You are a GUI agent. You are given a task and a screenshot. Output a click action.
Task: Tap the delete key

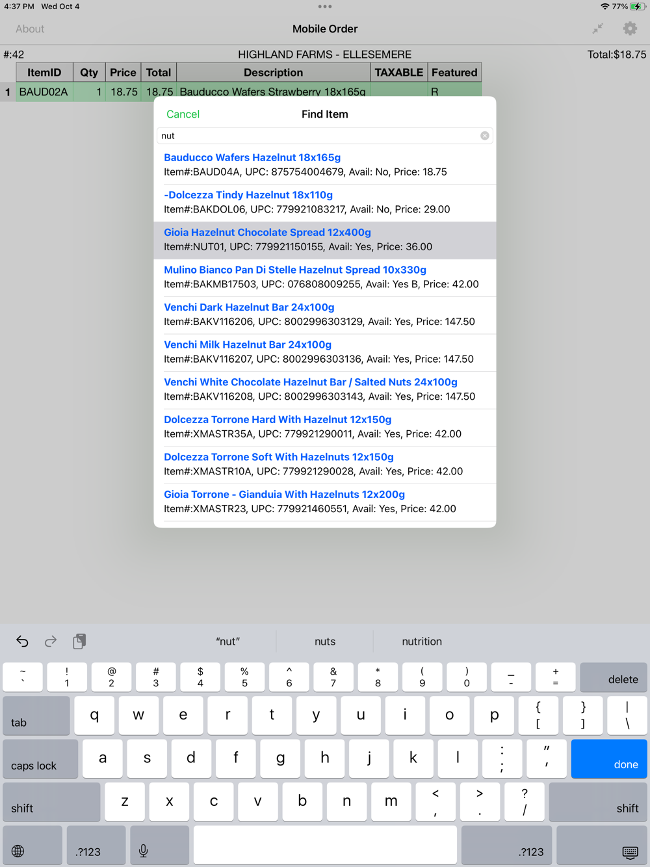click(x=613, y=677)
